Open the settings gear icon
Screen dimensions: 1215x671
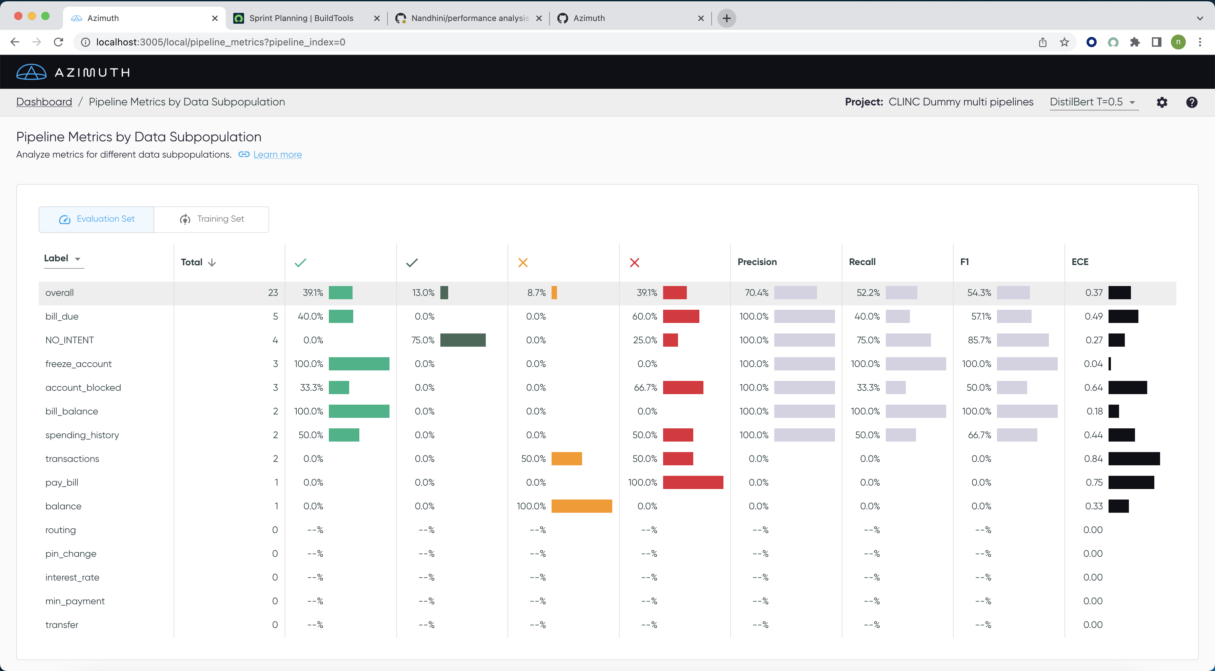pyautogui.click(x=1162, y=102)
